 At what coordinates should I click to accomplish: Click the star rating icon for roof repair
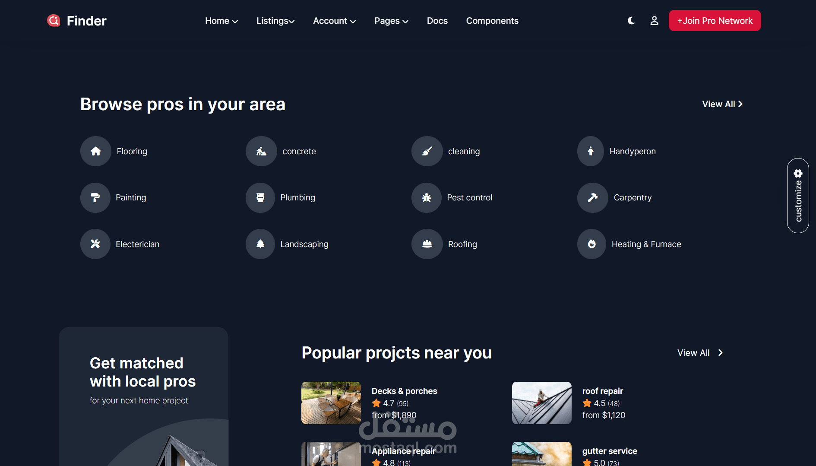pyautogui.click(x=587, y=403)
